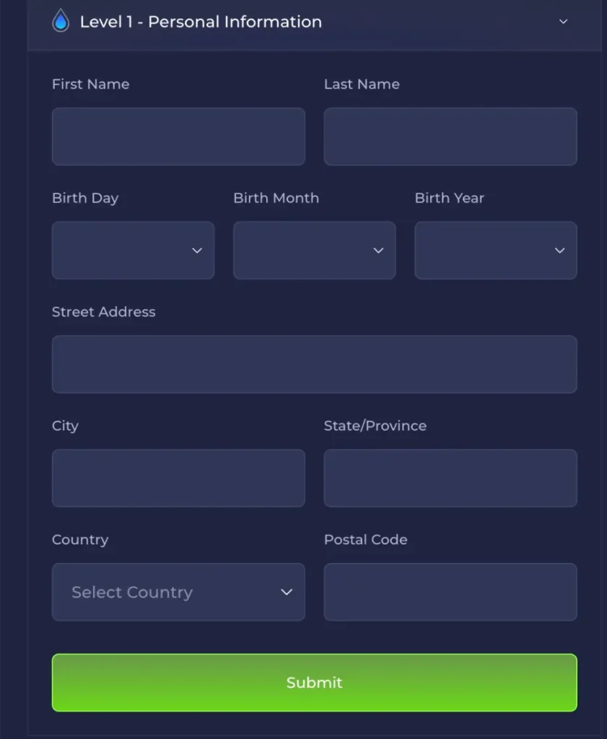This screenshot has height=739, width=607.
Task: Click the water drop icon in the header
Action: tap(61, 22)
